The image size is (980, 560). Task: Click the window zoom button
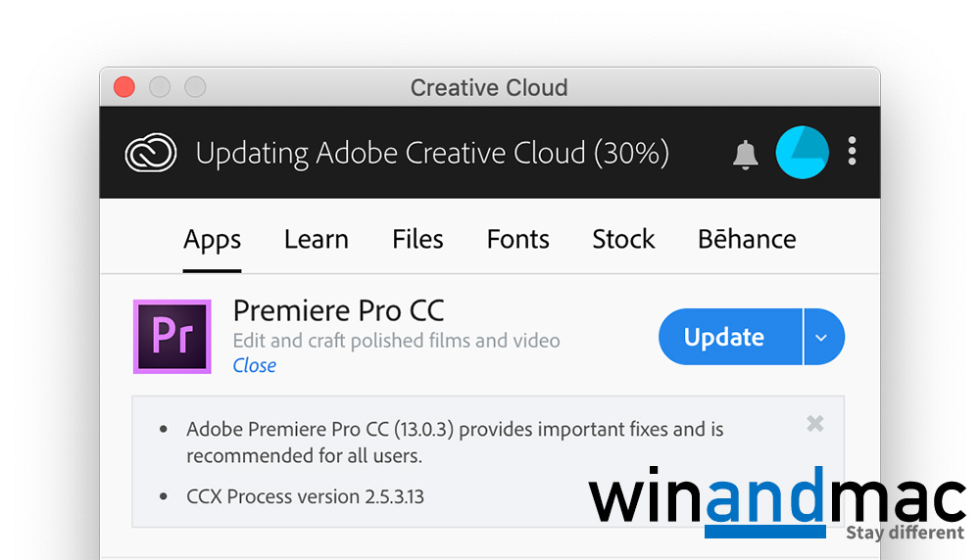click(x=195, y=87)
